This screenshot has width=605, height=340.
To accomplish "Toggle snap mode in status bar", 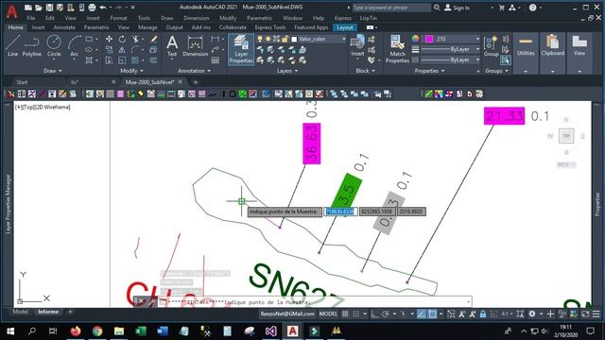I will [356, 314].
